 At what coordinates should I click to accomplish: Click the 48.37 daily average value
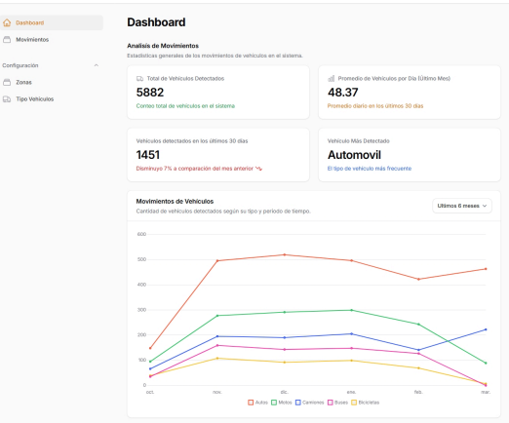tap(343, 93)
